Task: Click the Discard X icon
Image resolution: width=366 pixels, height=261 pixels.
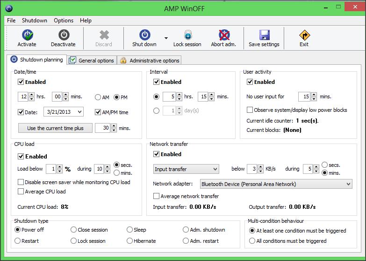Action: [x=104, y=35]
